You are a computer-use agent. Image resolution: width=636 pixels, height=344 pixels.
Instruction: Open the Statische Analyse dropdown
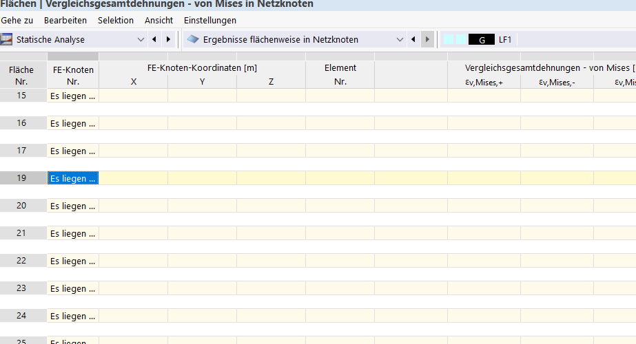[141, 39]
